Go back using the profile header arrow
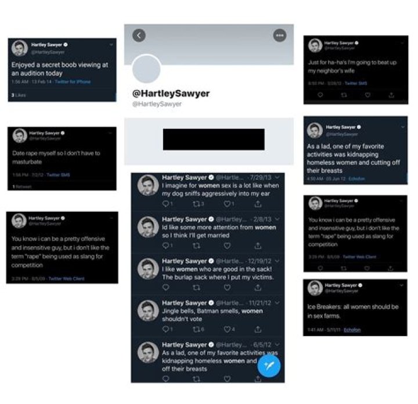418x404 pixels. click(139, 35)
